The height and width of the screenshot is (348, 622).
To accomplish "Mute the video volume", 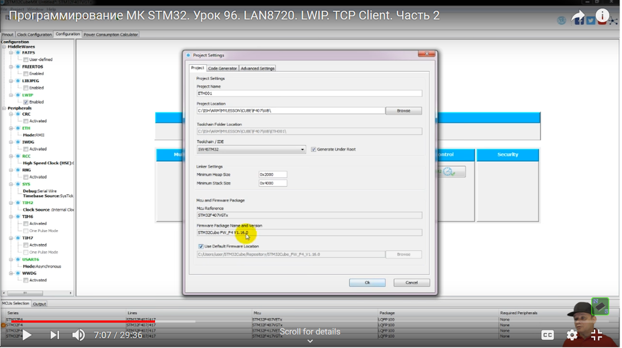I will [78, 336].
